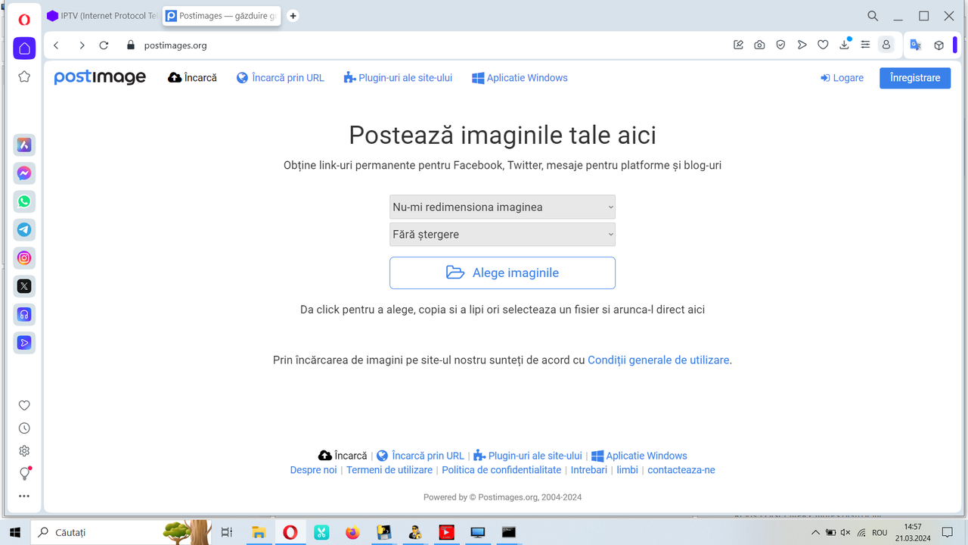The height and width of the screenshot is (545, 968).
Task: Open Politica de confidentialitate footer link
Action: click(x=501, y=470)
